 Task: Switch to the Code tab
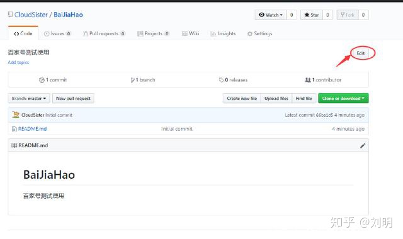[x=23, y=33]
